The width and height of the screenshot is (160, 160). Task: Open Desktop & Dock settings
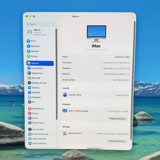37,83
